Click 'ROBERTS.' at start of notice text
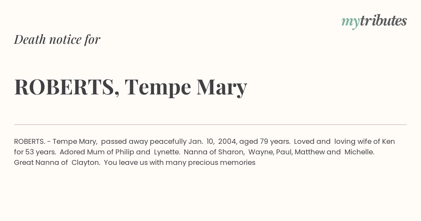The image size is (421, 221). click(x=29, y=142)
